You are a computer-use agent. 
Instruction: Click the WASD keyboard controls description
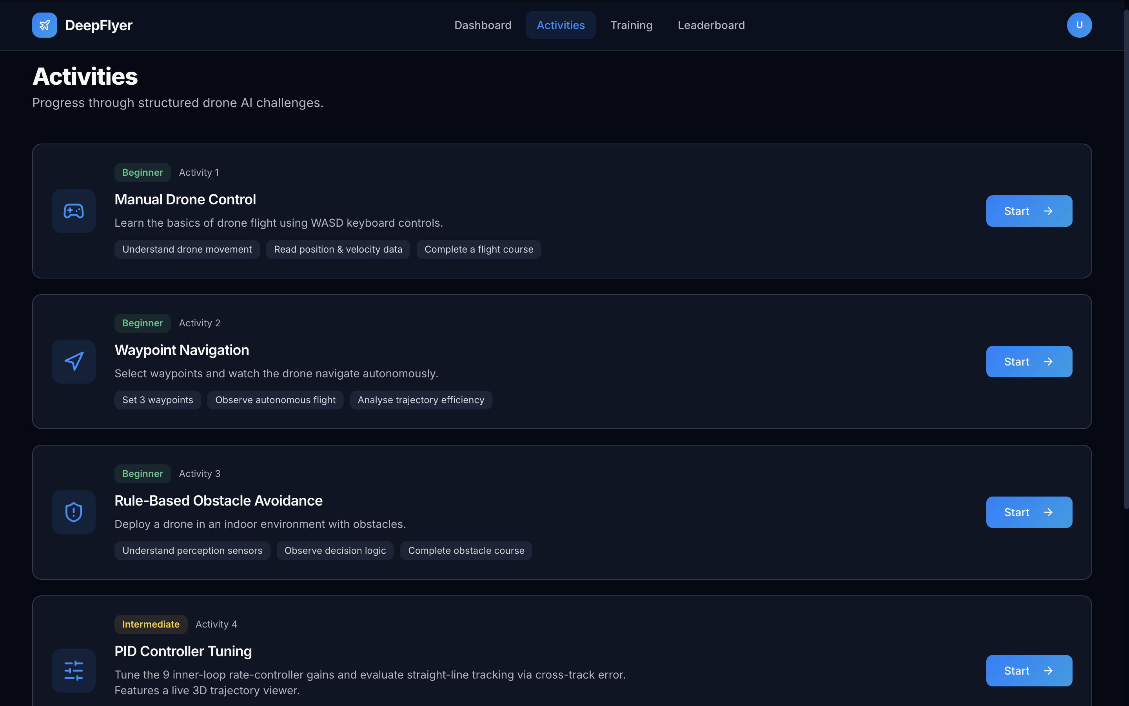coord(278,223)
